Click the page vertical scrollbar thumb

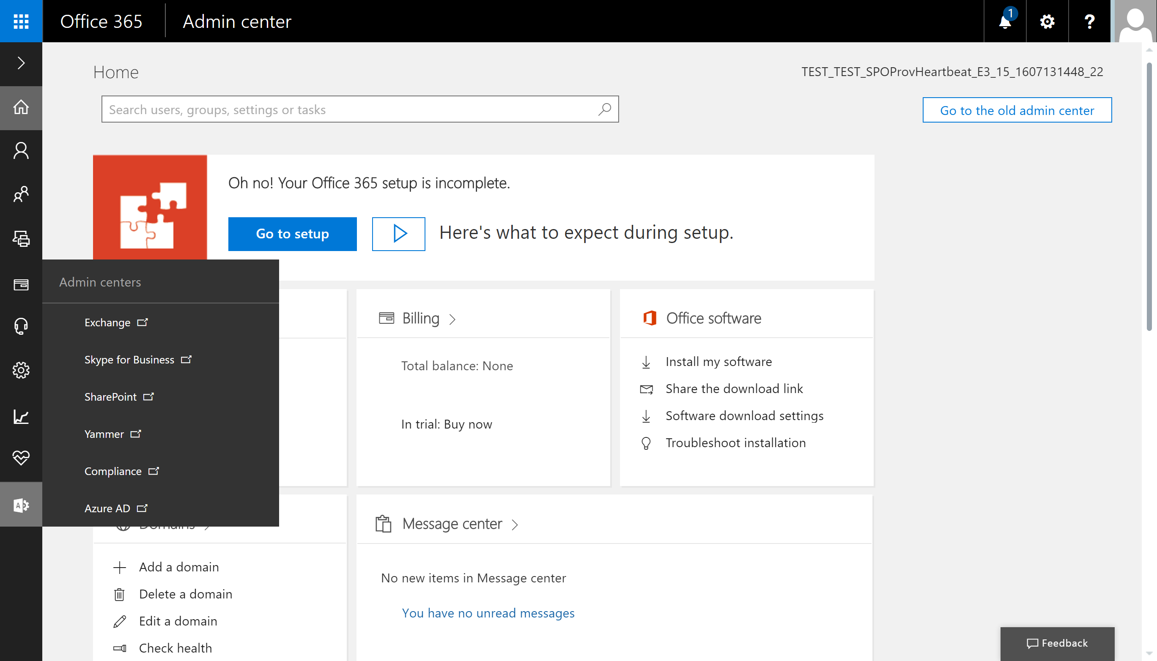(x=1149, y=197)
